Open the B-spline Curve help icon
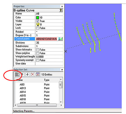The image size is (126, 114). tap(61, 10)
